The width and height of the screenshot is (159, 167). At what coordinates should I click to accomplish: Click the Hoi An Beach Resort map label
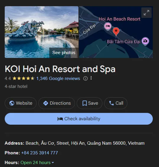click(119, 19)
